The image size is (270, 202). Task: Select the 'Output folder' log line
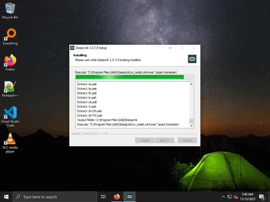pyautogui.click(x=107, y=120)
